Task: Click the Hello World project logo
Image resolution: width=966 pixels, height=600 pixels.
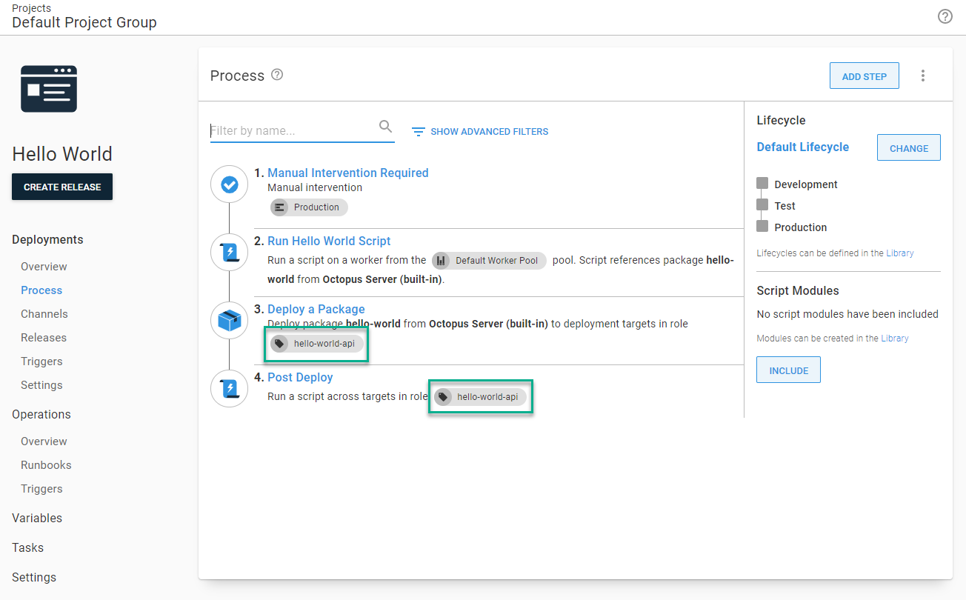Action: [x=48, y=88]
